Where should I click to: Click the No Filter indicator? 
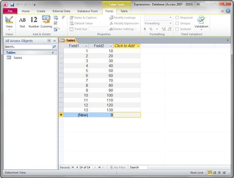click(117, 167)
